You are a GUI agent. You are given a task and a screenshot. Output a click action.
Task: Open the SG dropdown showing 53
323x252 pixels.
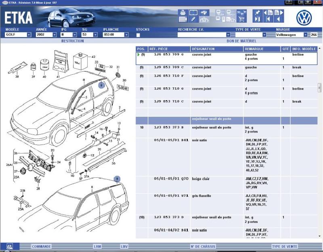click(x=89, y=35)
